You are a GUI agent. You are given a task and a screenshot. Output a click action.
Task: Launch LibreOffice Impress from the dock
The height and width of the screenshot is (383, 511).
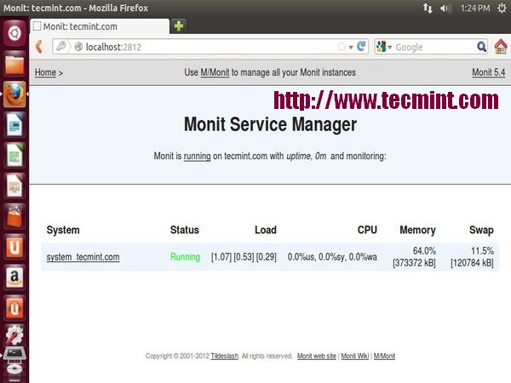click(x=14, y=186)
